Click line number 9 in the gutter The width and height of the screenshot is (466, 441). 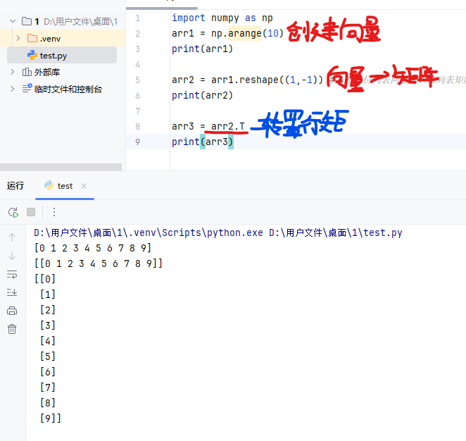[137, 142]
